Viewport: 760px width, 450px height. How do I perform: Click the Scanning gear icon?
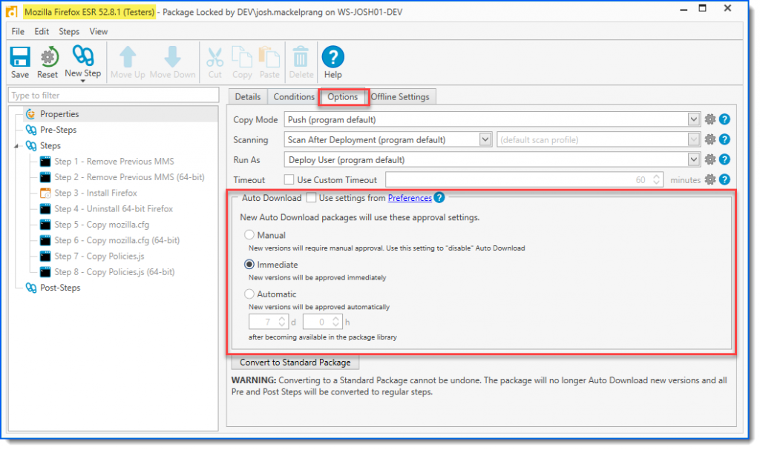coord(710,139)
